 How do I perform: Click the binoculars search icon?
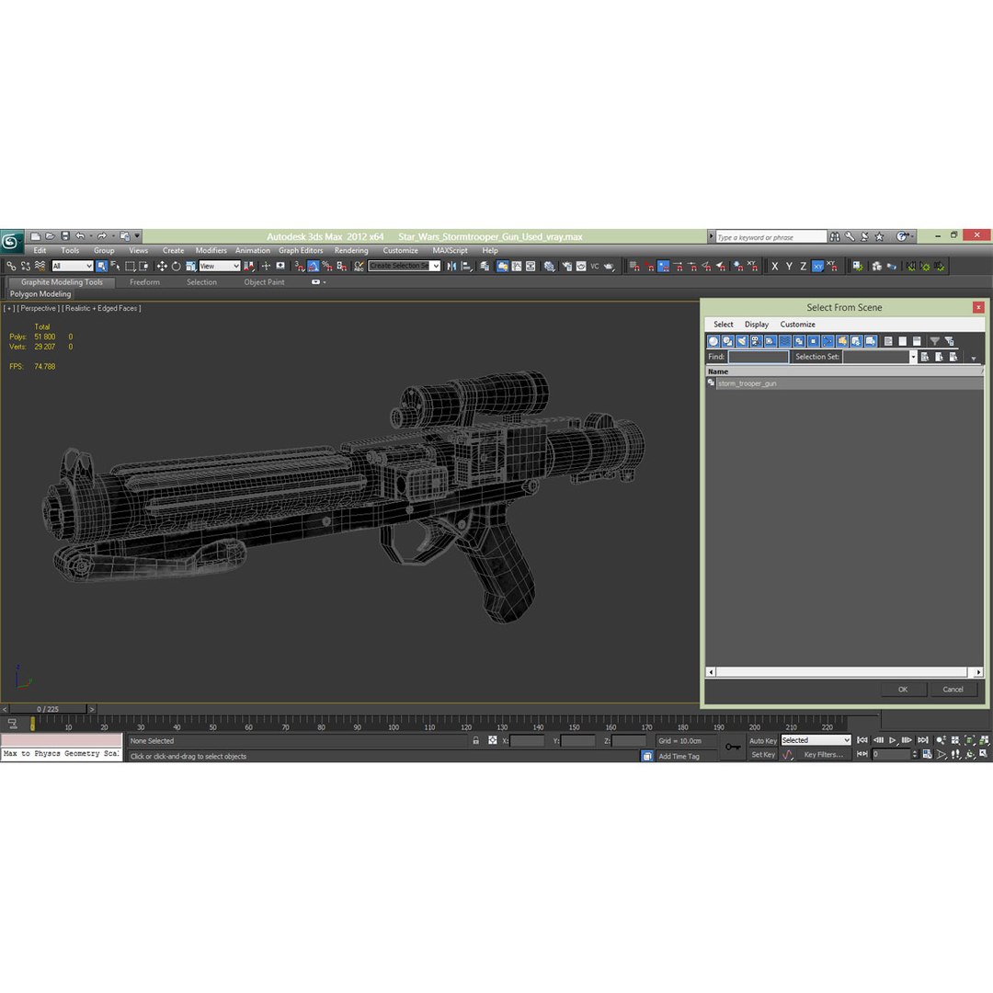(x=835, y=236)
